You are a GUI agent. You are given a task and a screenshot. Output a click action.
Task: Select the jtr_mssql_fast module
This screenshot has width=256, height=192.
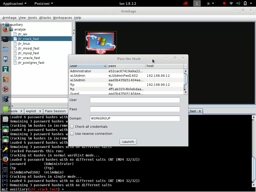click(29, 48)
